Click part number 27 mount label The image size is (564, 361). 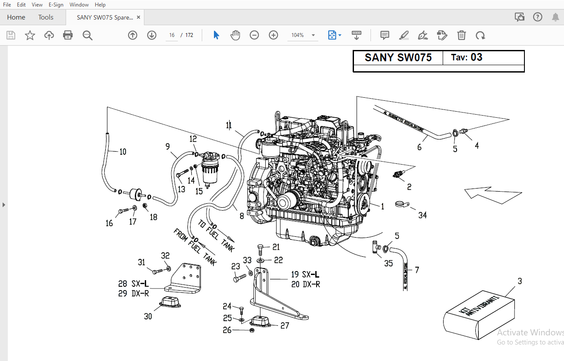[284, 325]
